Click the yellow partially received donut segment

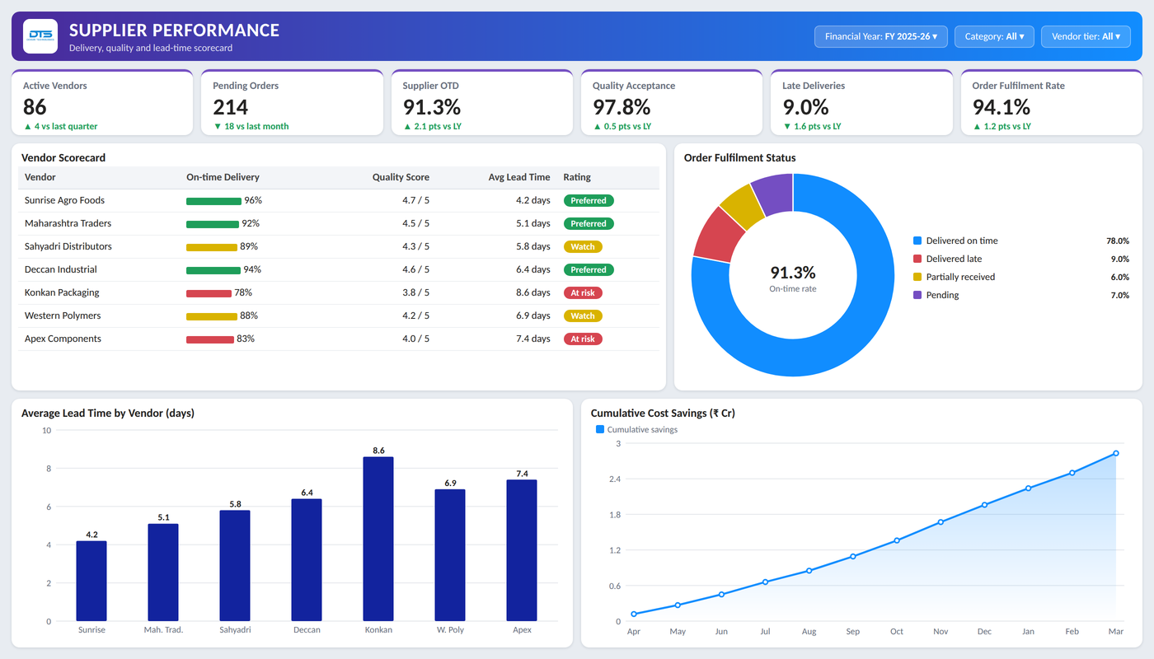click(741, 206)
